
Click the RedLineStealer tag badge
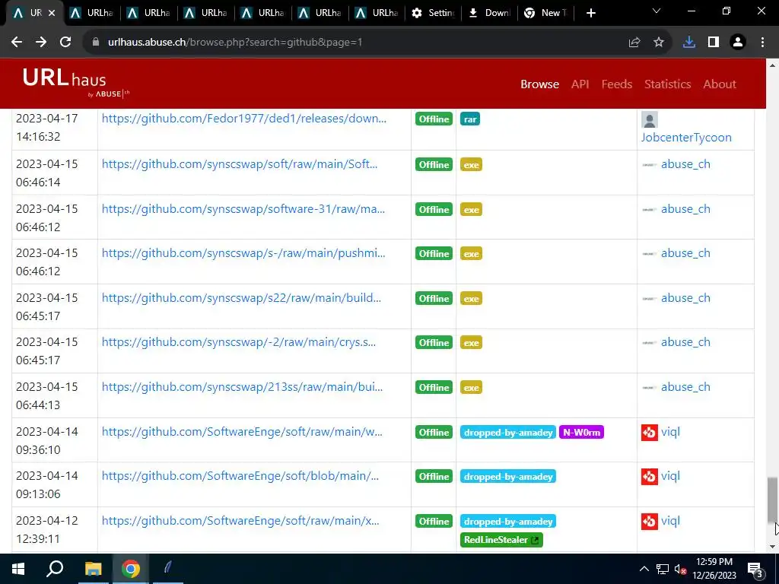pos(501,540)
